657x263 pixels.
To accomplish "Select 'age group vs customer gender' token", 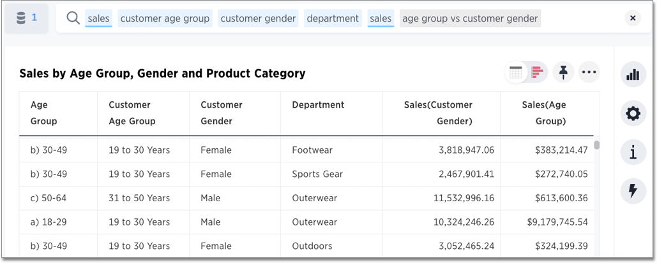I will [x=470, y=18].
